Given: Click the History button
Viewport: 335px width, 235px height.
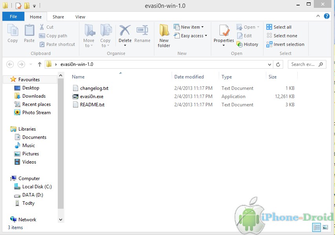Looking at the screenshot, I should [x=247, y=44].
